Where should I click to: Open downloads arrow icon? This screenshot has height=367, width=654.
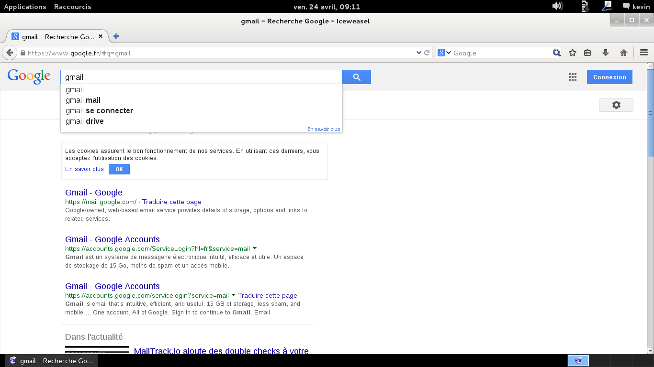coord(606,53)
